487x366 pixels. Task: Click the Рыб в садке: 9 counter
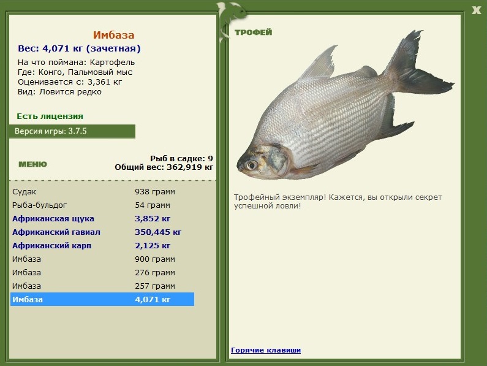coord(182,159)
